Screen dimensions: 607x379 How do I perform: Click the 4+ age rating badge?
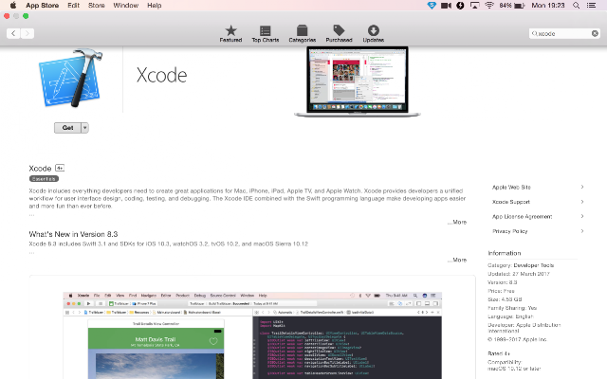coord(60,168)
